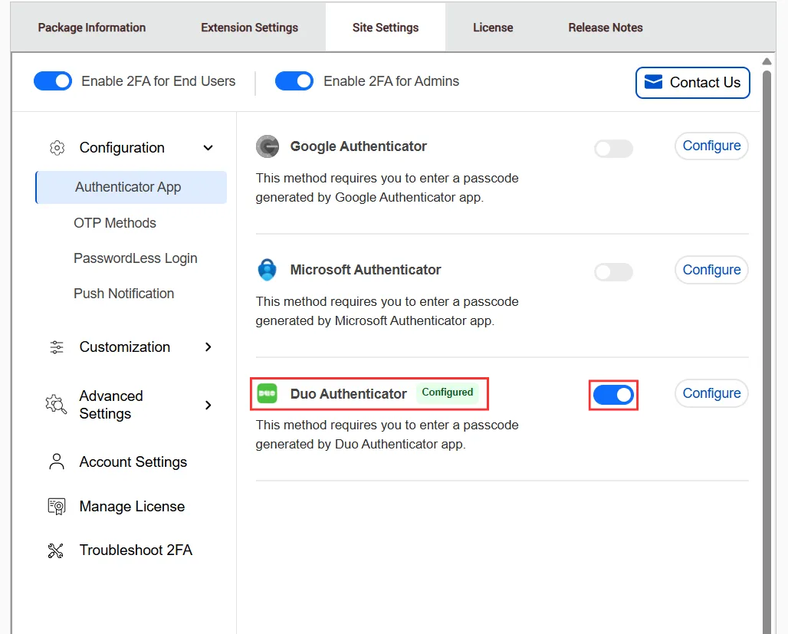Image resolution: width=788 pixels, height=634 pixels.
Task: Collapse the Configuration section
Action: [x=208, y=147]
